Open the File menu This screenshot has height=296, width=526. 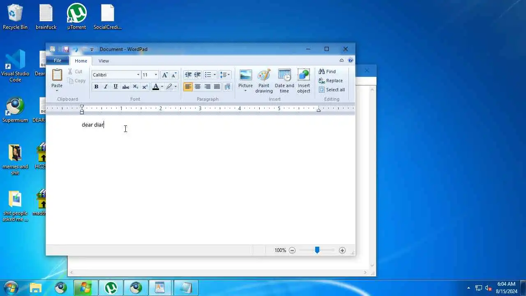(58, 60)
